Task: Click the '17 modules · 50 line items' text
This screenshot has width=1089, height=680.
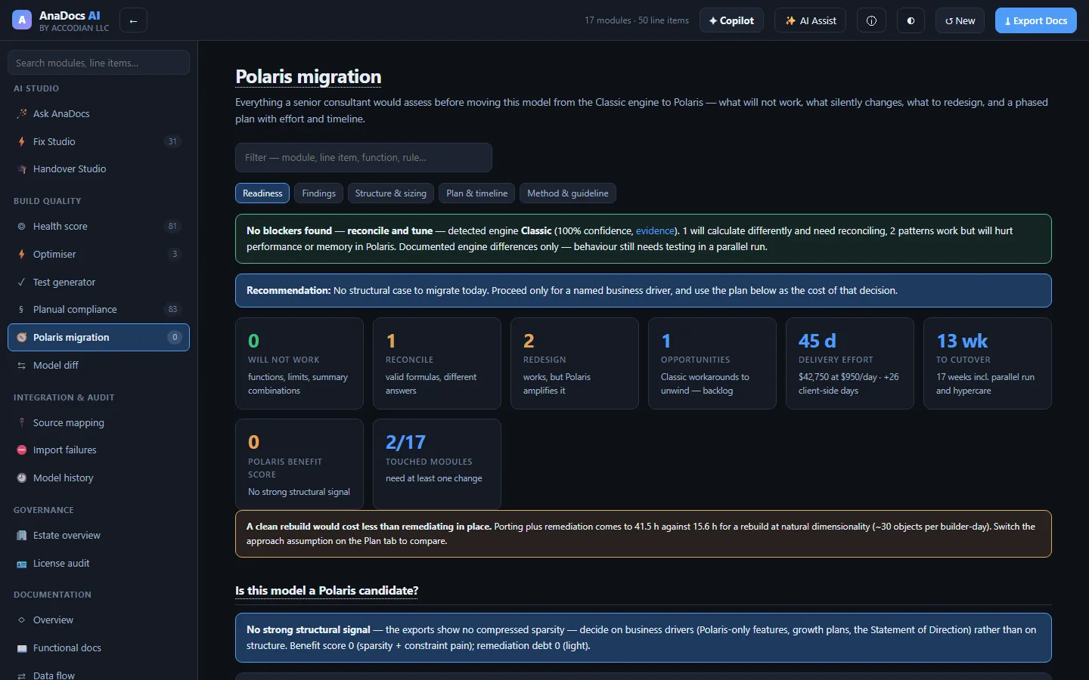Action: [x=637, y=20]
